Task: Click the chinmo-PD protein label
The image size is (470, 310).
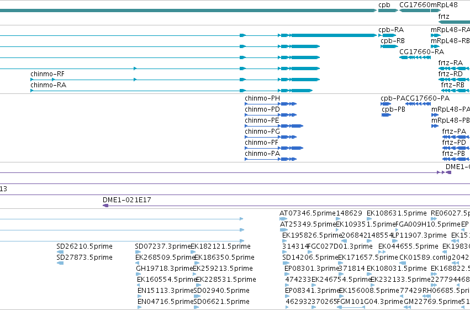Action: tap(262, 109)
